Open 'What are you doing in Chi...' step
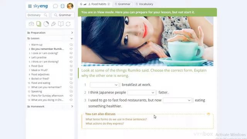The image size is (247, 139). 47,100
